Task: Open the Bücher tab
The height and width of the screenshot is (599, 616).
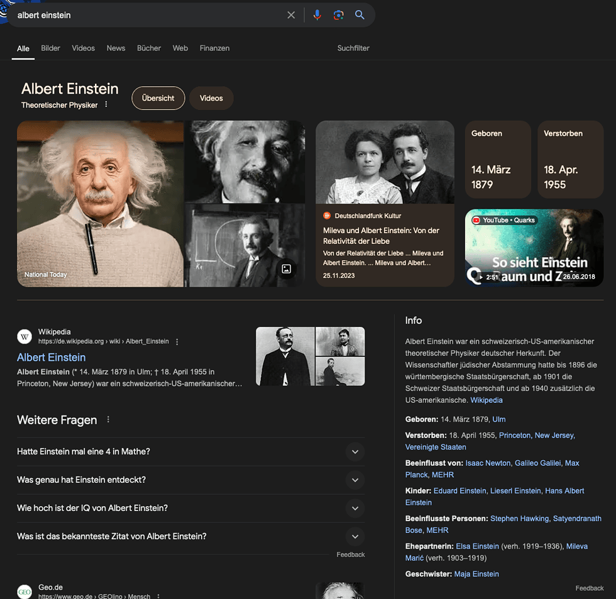Action: [149, 48]
